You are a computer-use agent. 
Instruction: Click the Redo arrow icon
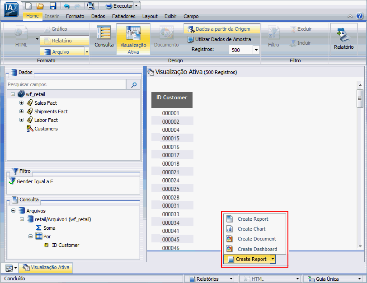(77, 6)
